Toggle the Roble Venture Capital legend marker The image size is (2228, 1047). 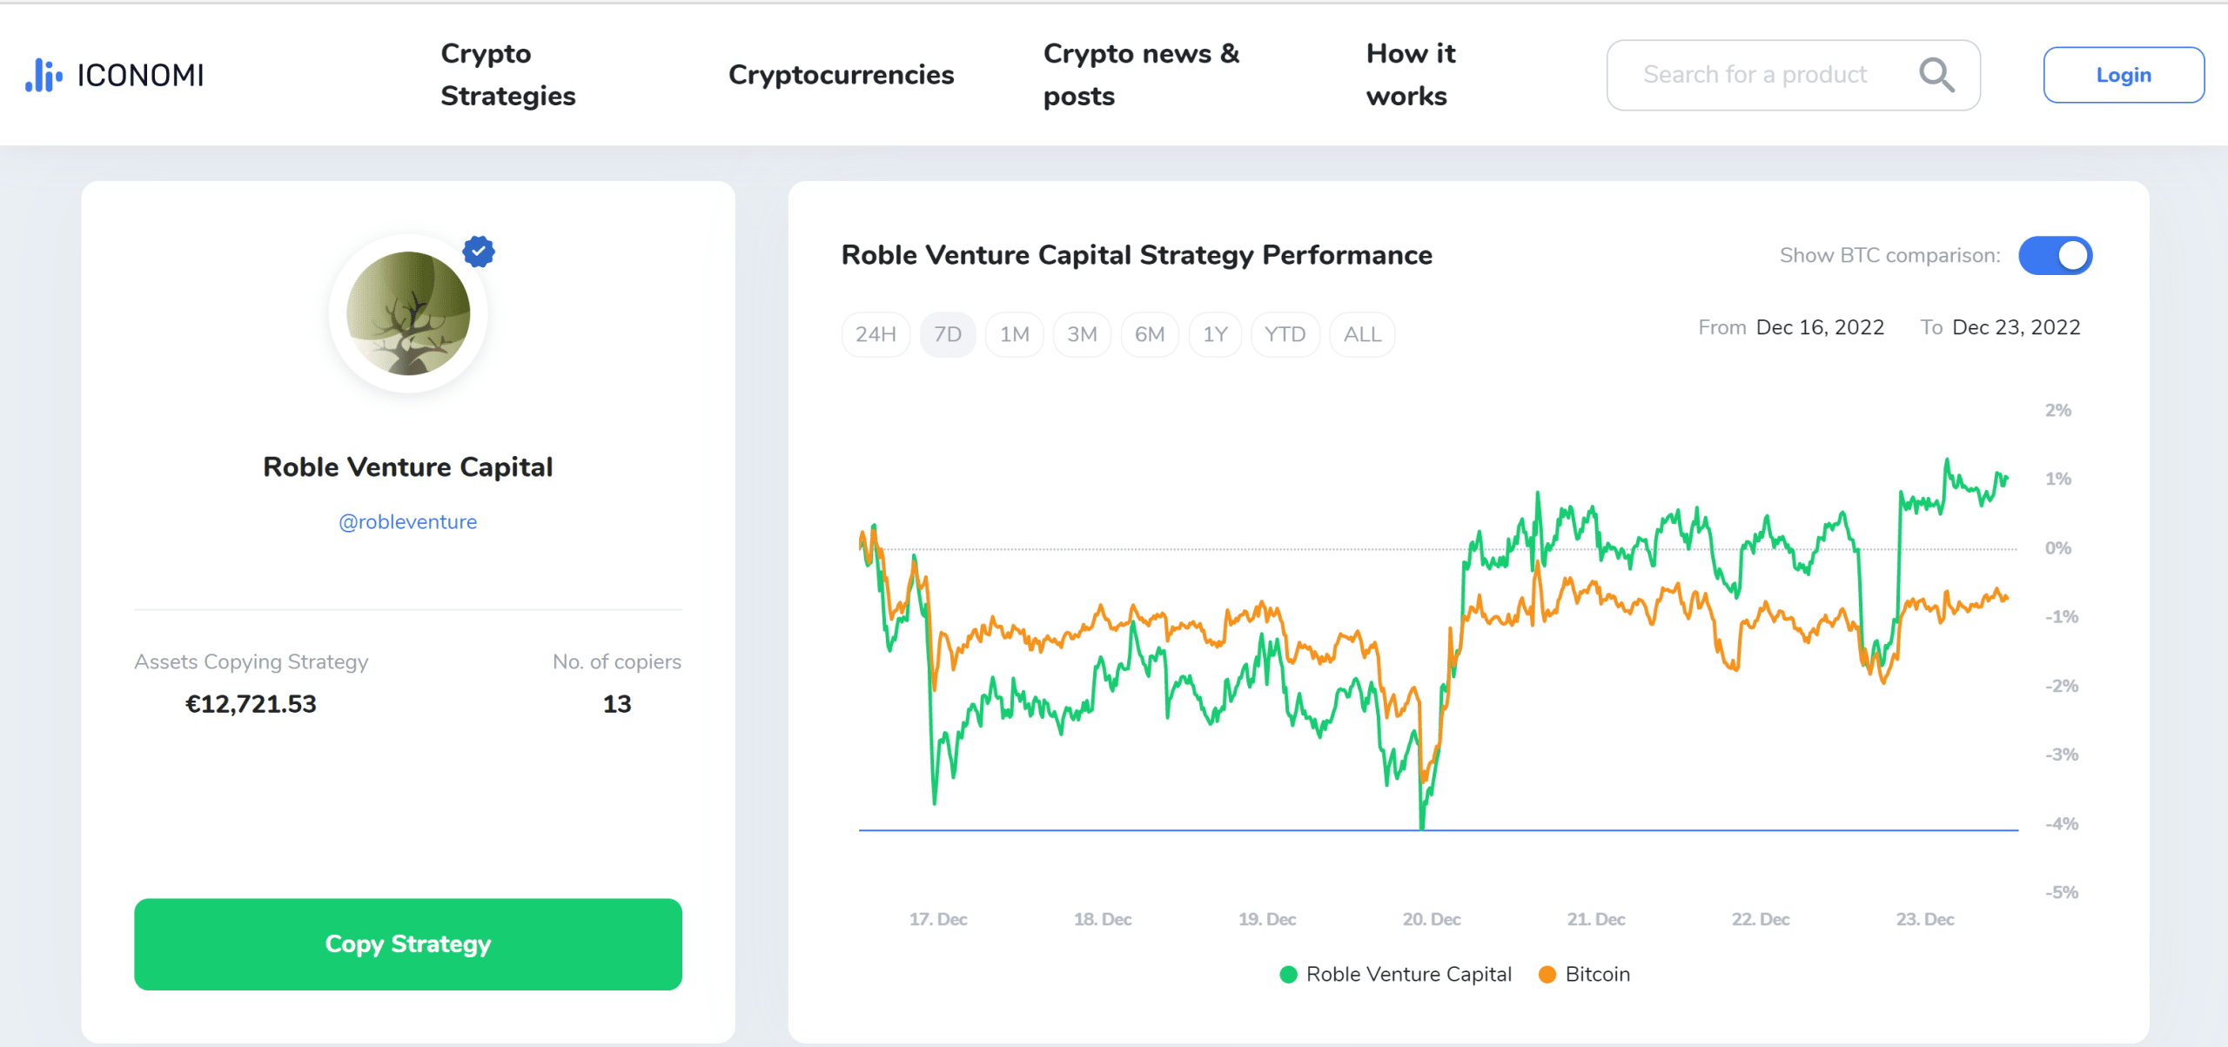pos(1289,974)
